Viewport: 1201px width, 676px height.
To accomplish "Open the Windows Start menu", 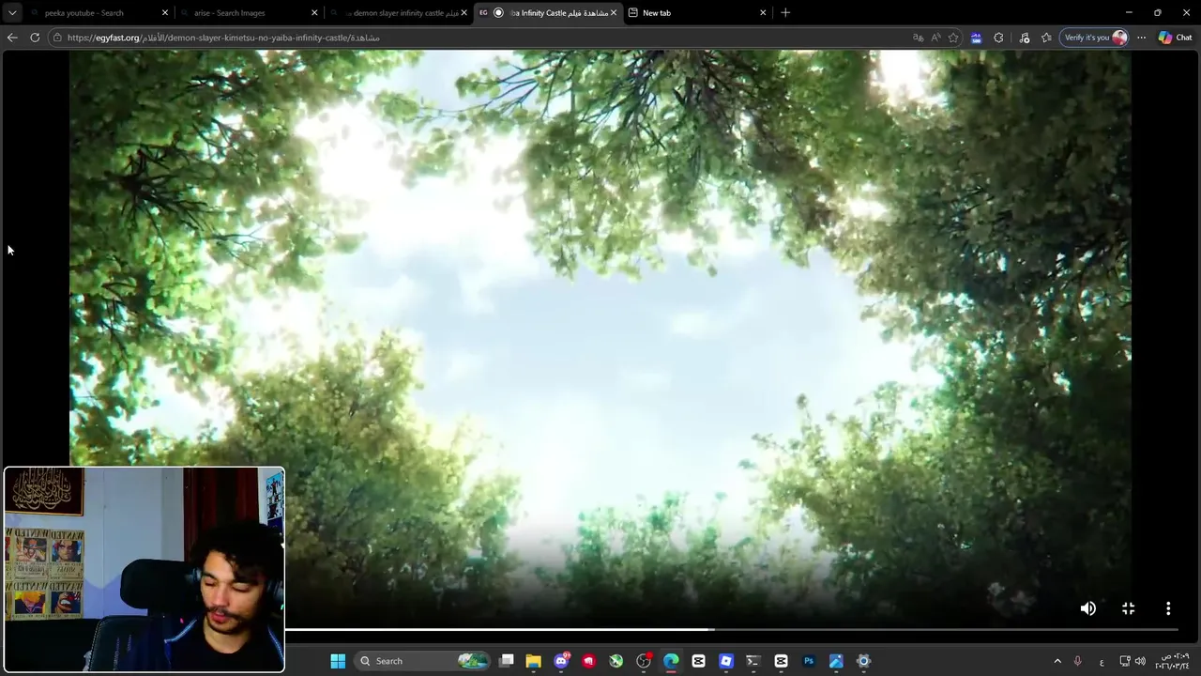I will coord(338,661).
